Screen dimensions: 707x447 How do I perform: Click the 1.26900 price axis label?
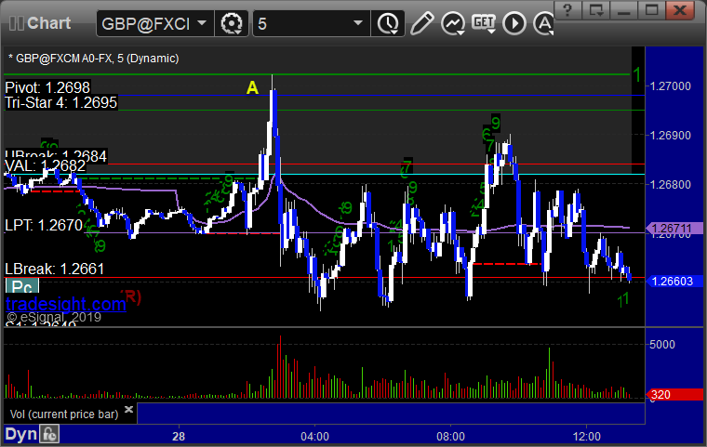(670, 135)
